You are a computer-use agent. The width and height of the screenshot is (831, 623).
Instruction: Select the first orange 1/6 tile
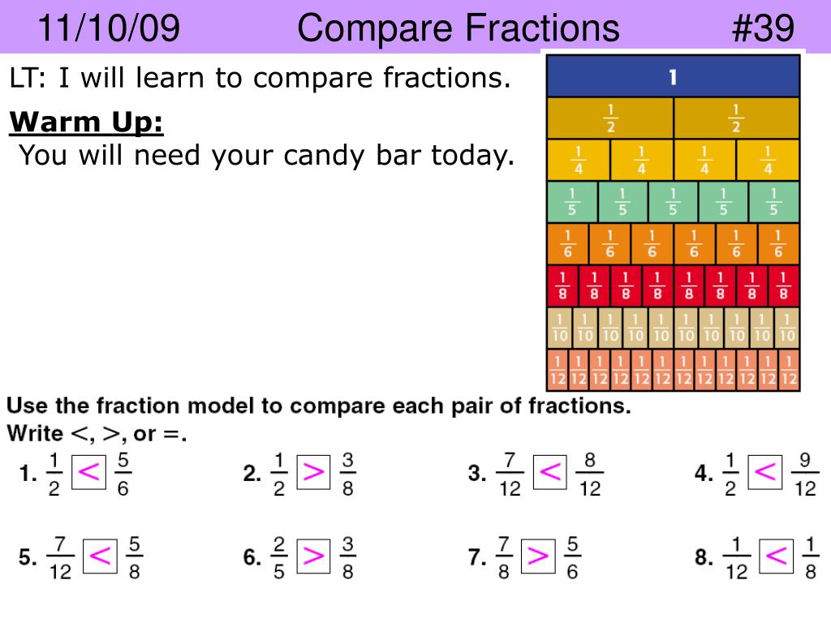click(568, 243)
